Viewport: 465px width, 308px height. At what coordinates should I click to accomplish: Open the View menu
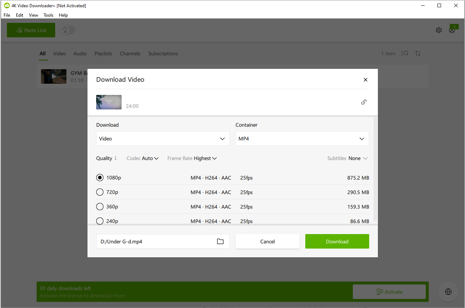coord(33,15)
